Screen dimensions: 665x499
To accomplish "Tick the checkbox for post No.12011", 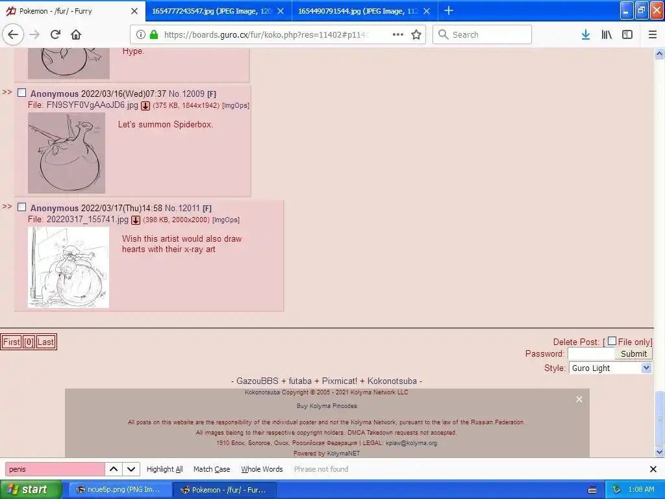I will (x=21, y=207).
